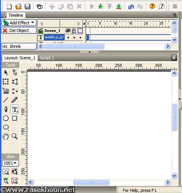Open the Timeline panel options menu icon
Screen dimensions: 182x193
pyautogui.click(x=174, y=15)
